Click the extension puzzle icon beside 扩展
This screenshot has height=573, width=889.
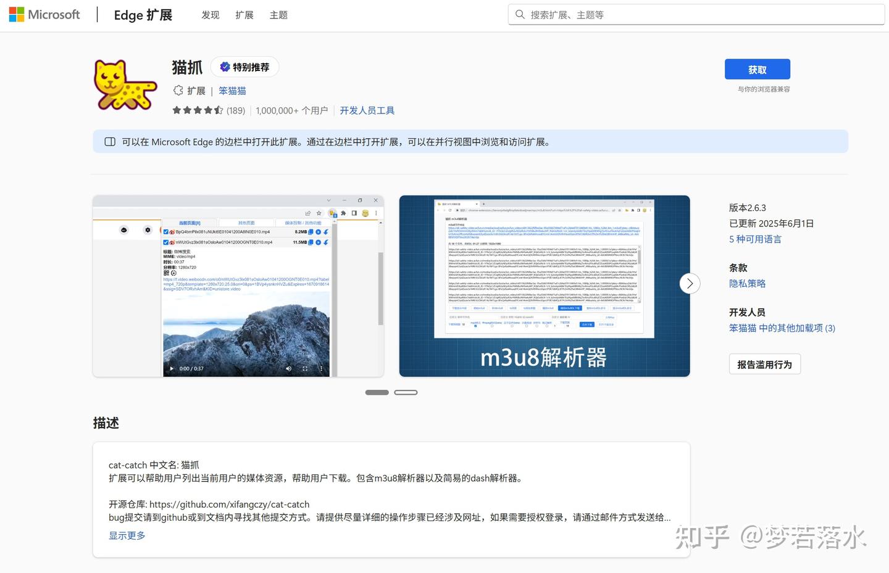point(178,91)
